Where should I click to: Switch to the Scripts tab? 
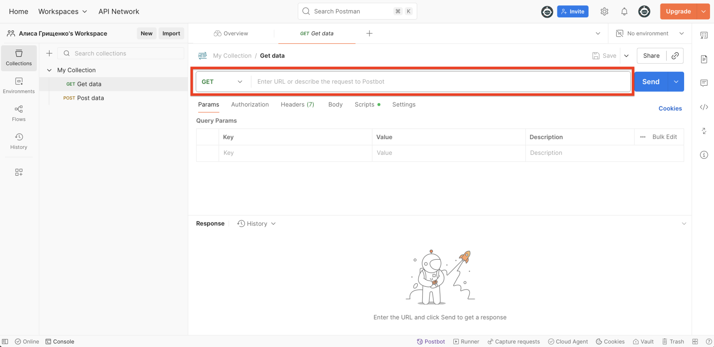pos(367,104)
